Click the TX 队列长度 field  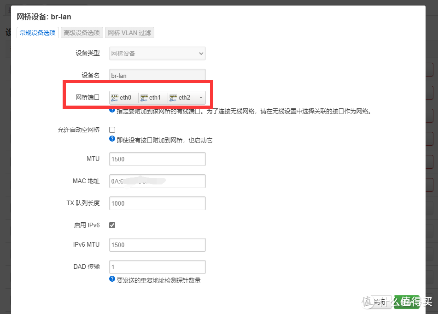(x=157, y=203)
